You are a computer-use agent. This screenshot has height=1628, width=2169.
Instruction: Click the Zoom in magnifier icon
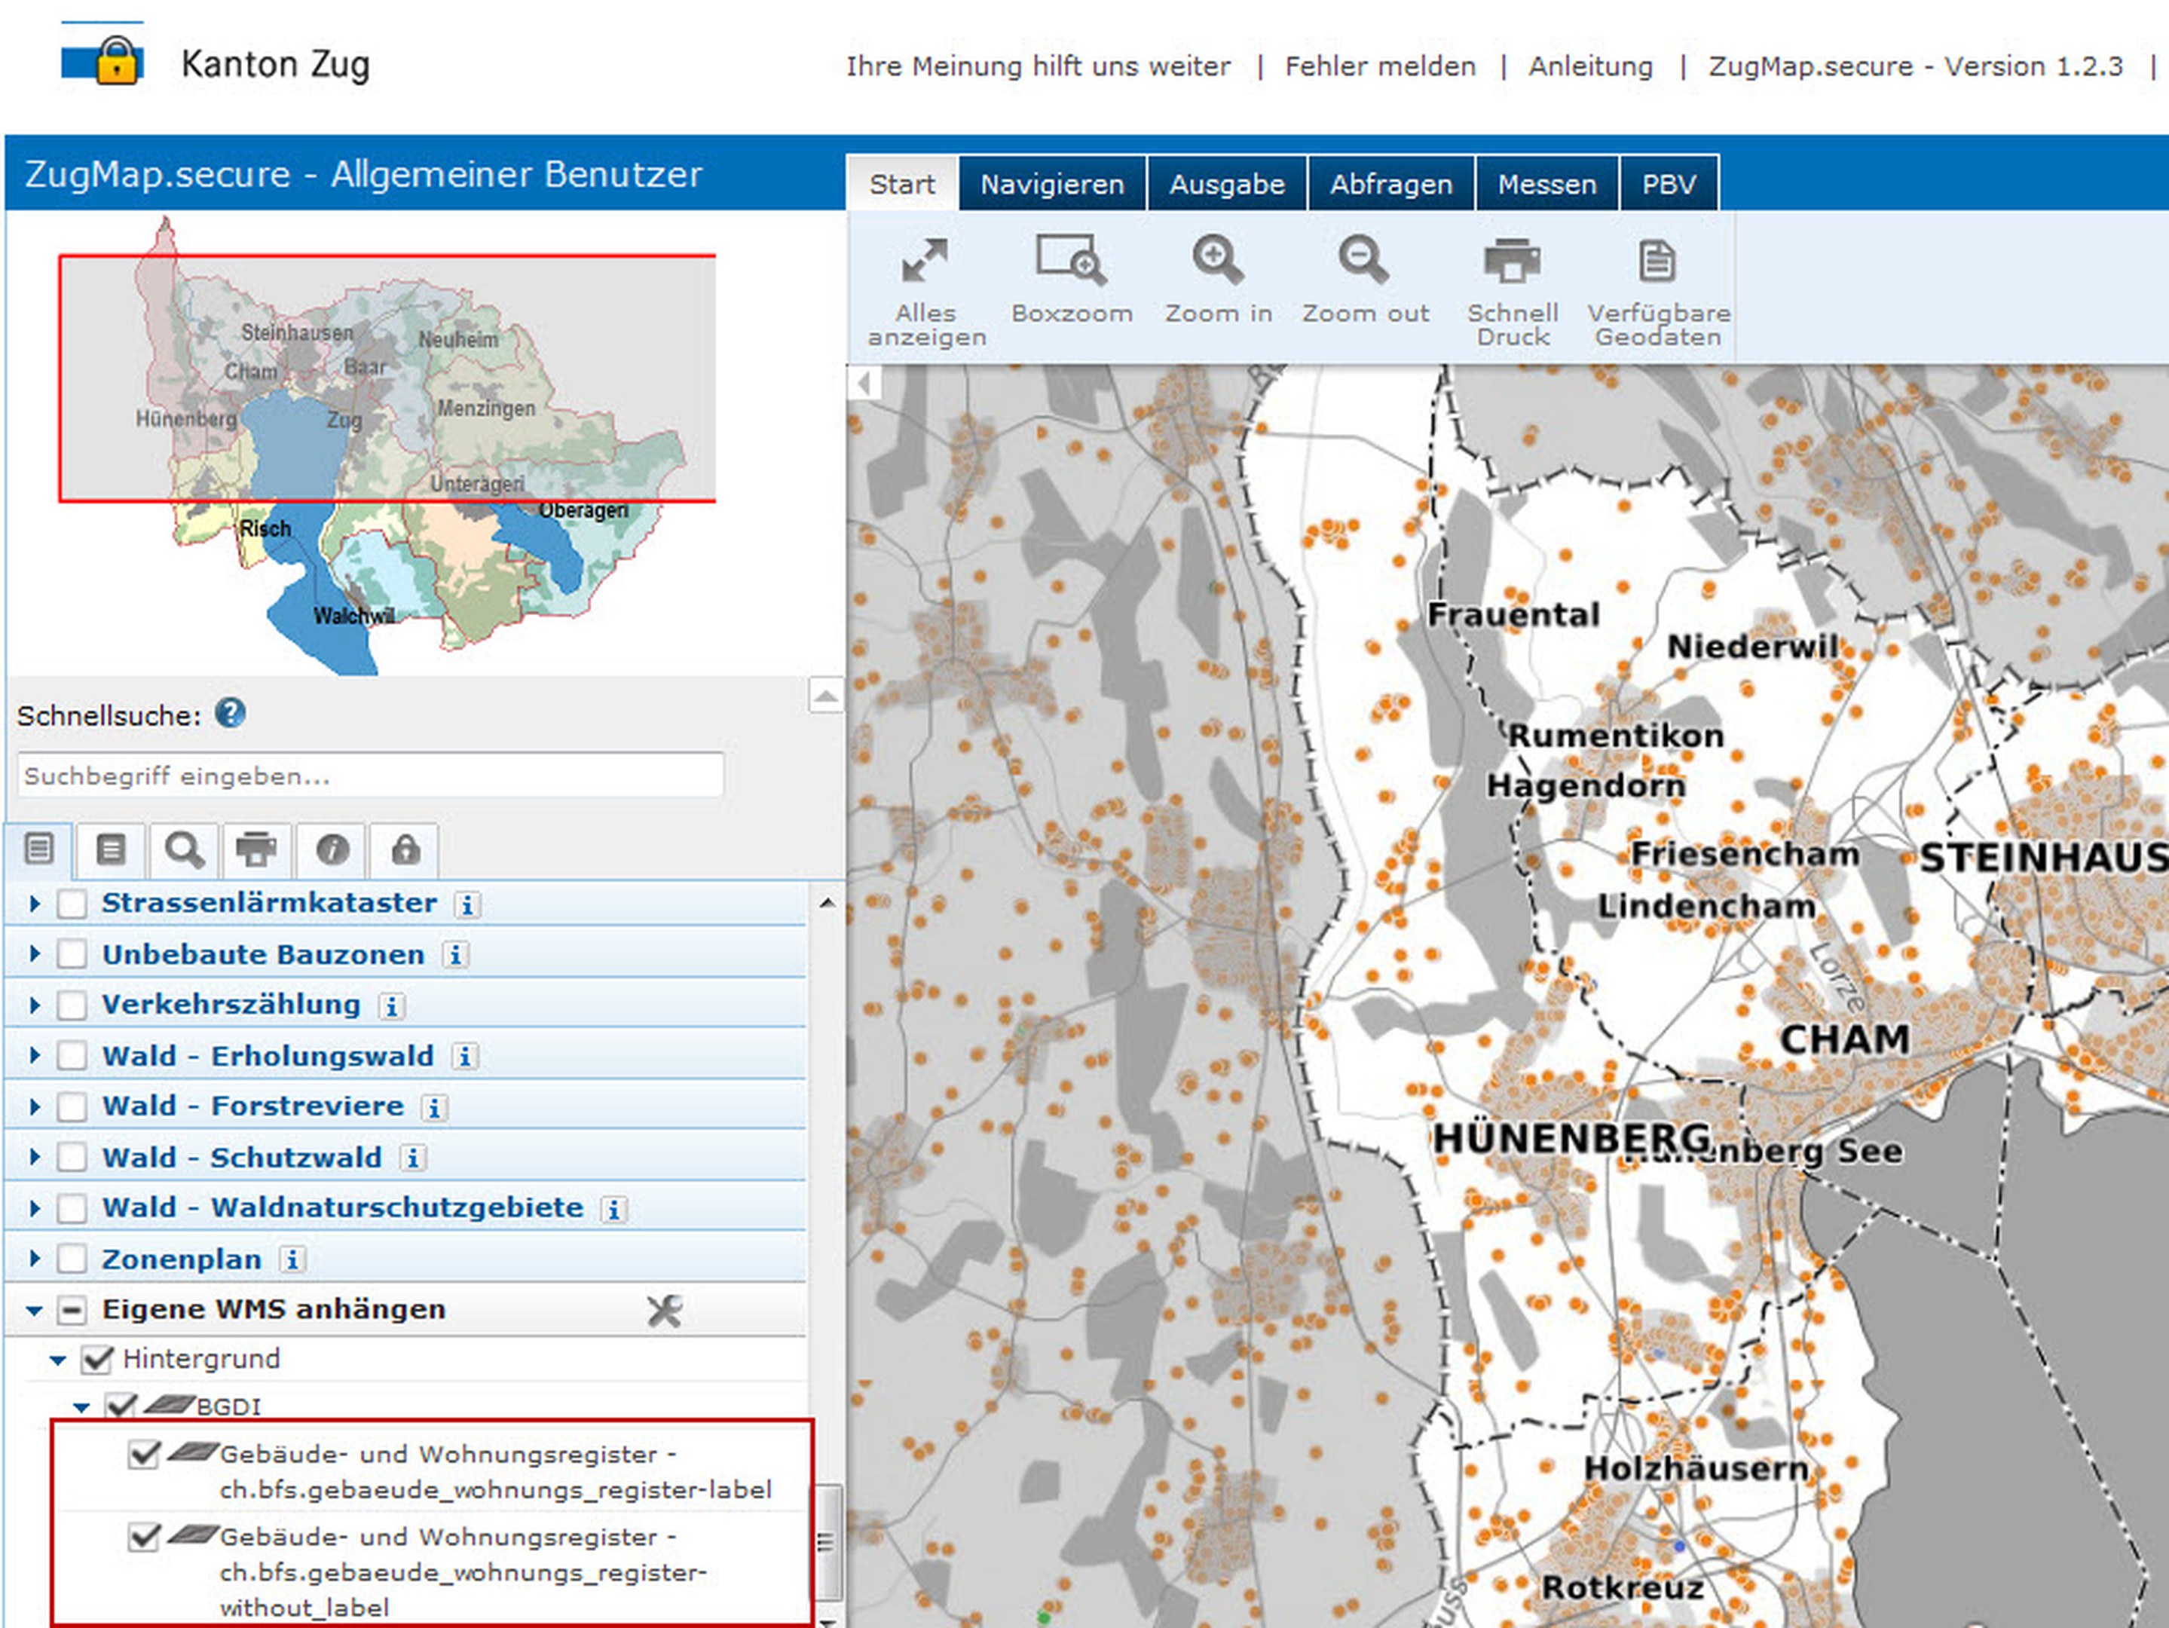[1217, 260]
